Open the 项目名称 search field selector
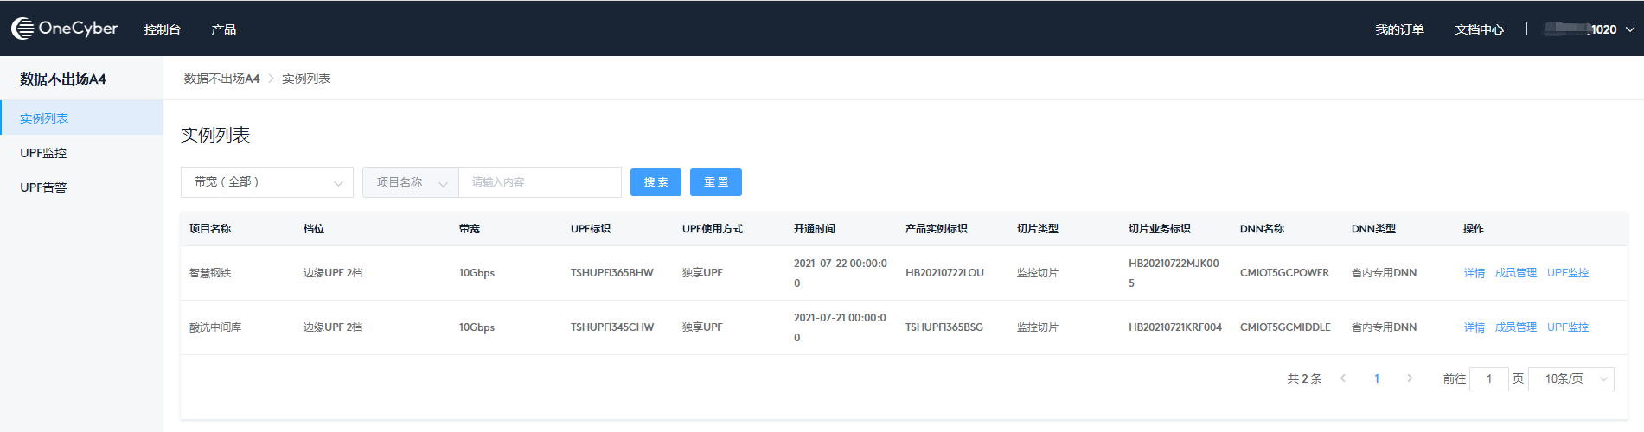This screenshot has height=432, width=1644. tap(411, 182)
